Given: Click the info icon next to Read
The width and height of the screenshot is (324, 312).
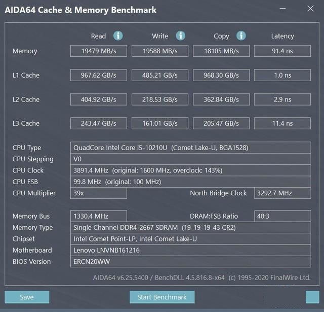Looking at the screenshot, I should (118, 36).
